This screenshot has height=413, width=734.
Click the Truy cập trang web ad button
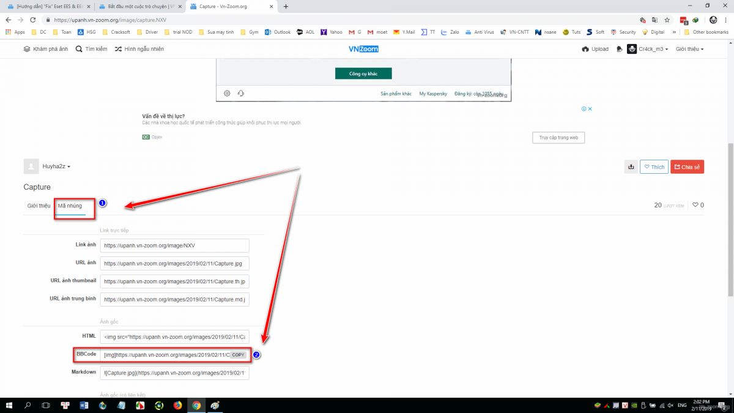coord(558,138)
